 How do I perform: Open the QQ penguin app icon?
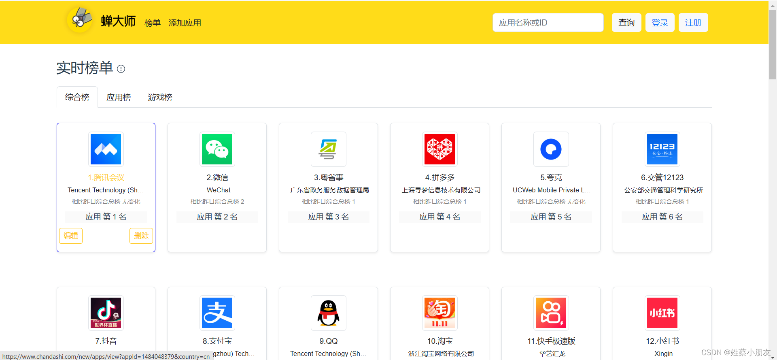(329, 313)
